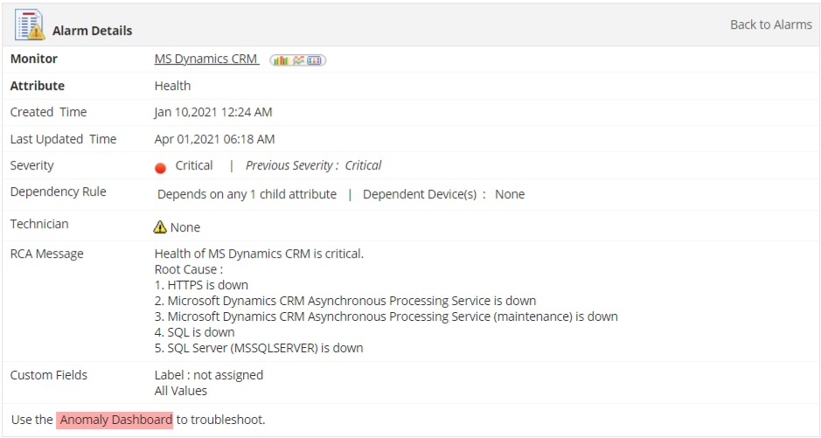Open the grid view icon beside MS Dynamics CRM
The width and height of the screenshot is (821, 438).
314,60
